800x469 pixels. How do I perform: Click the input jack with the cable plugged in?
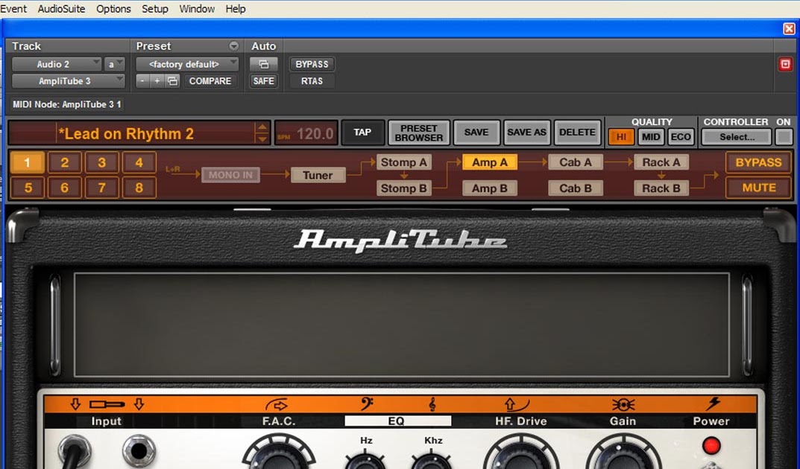pyautogui.click(x=75, y=451)
